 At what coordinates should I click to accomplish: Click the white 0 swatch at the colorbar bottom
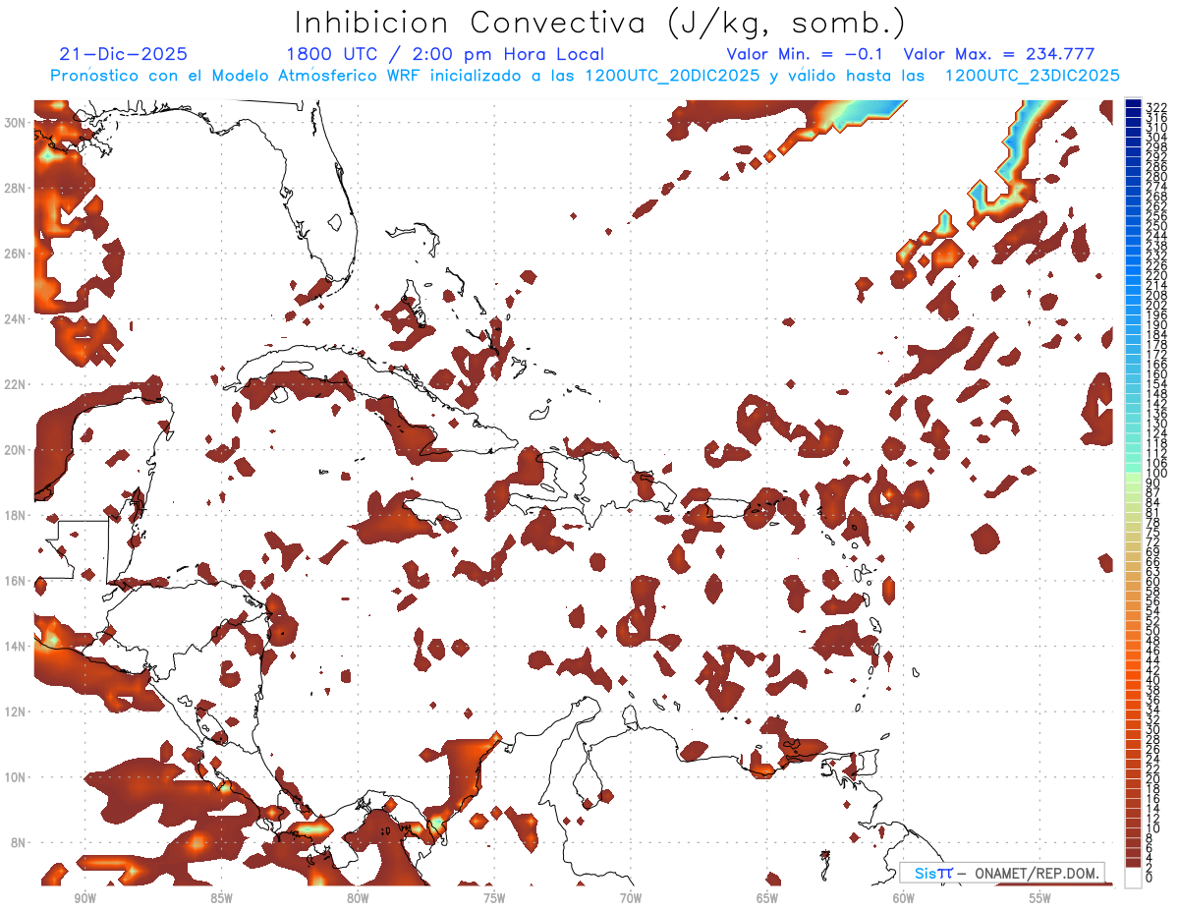click(x=1134, y=877)
